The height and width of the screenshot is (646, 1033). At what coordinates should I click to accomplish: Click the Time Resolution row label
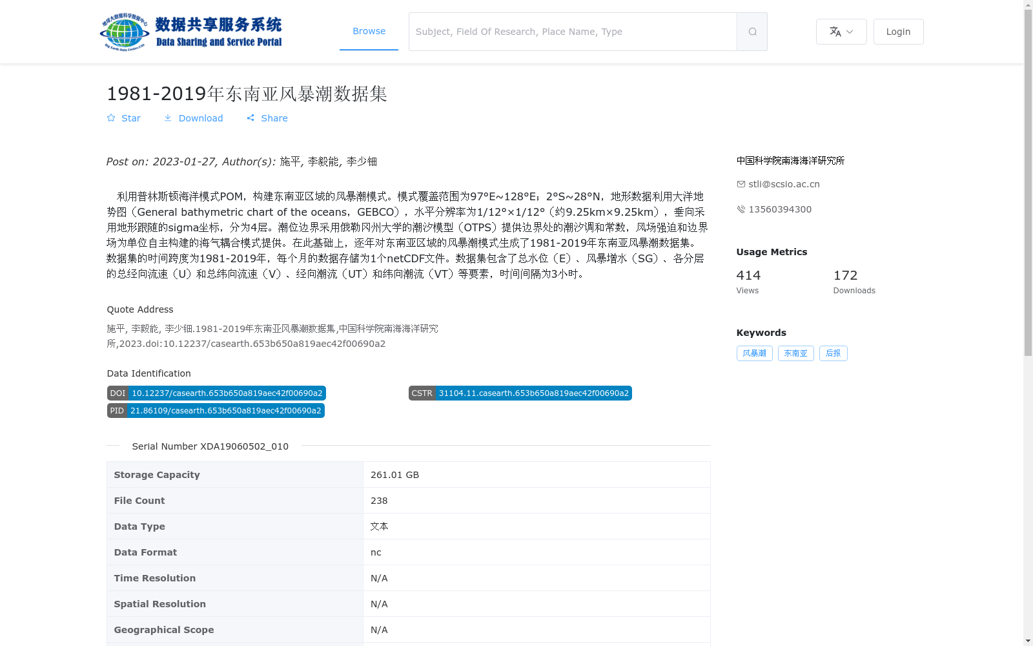coord(155,578)
